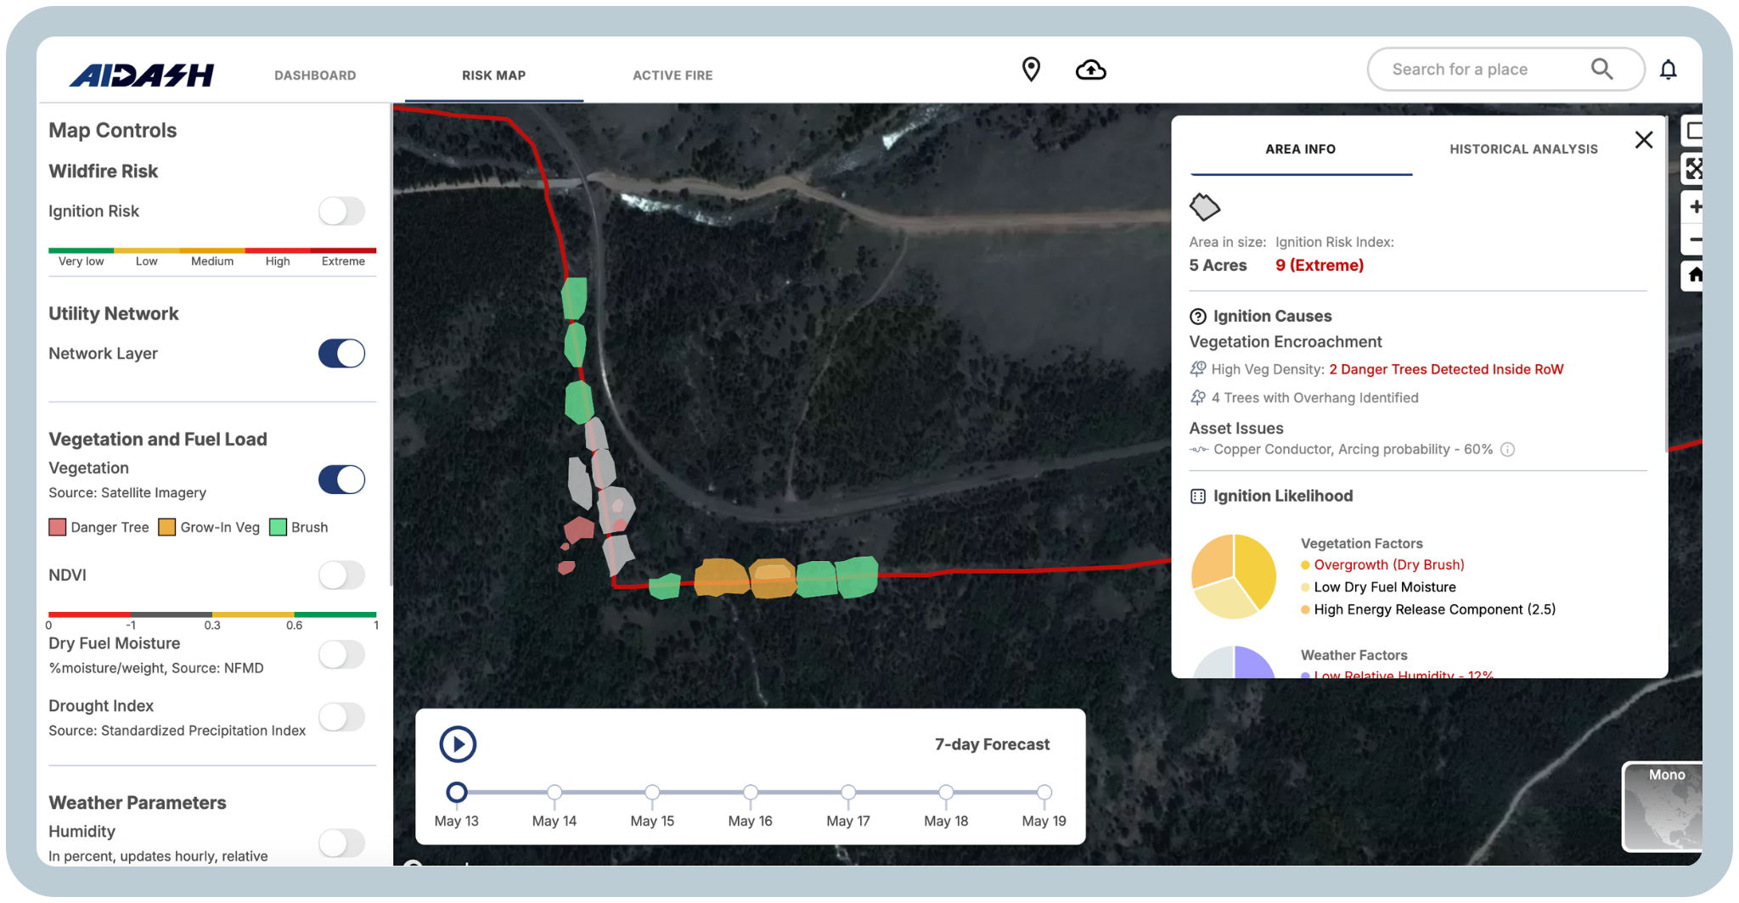Click the AiDash logo
Screen dimensions: 1739x903
pyautogui.click(x=142, y=76)
